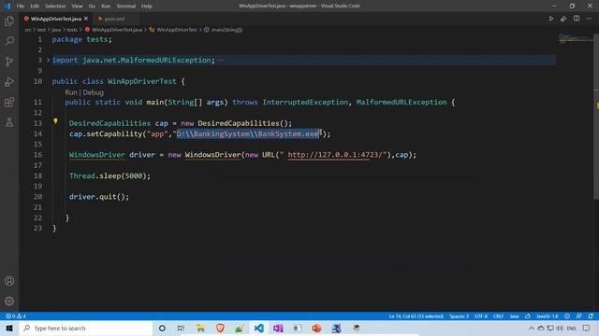Open File Explorer from the taskbar
The height and width of the screenshot is (336, 599).
[200, 328]
